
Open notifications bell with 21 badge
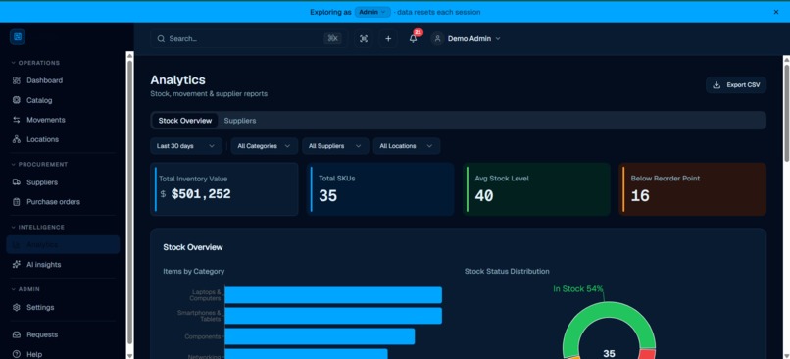[x=414, y=39]
